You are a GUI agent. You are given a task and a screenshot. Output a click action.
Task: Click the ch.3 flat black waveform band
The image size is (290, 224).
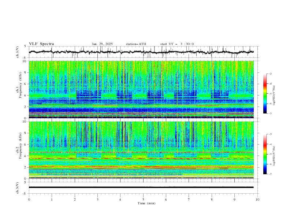pos(141,187)
